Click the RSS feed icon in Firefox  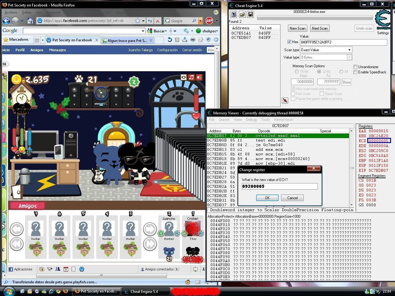pyautogui.click(x=177, y=40)
